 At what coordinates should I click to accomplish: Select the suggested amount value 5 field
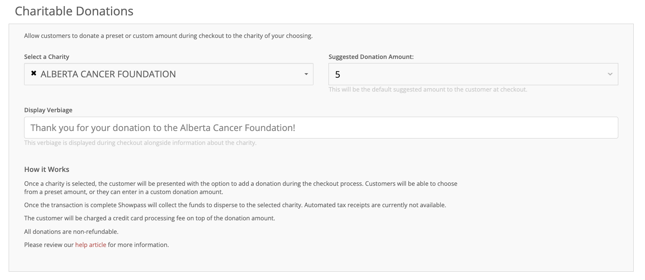(x=473, y=74)
